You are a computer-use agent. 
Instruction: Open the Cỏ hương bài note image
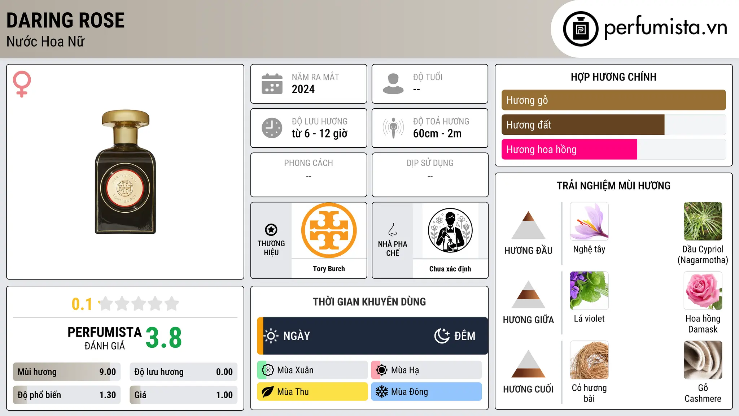(589, 360)
